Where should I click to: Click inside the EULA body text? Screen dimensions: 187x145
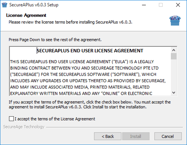tap(90, 75)
